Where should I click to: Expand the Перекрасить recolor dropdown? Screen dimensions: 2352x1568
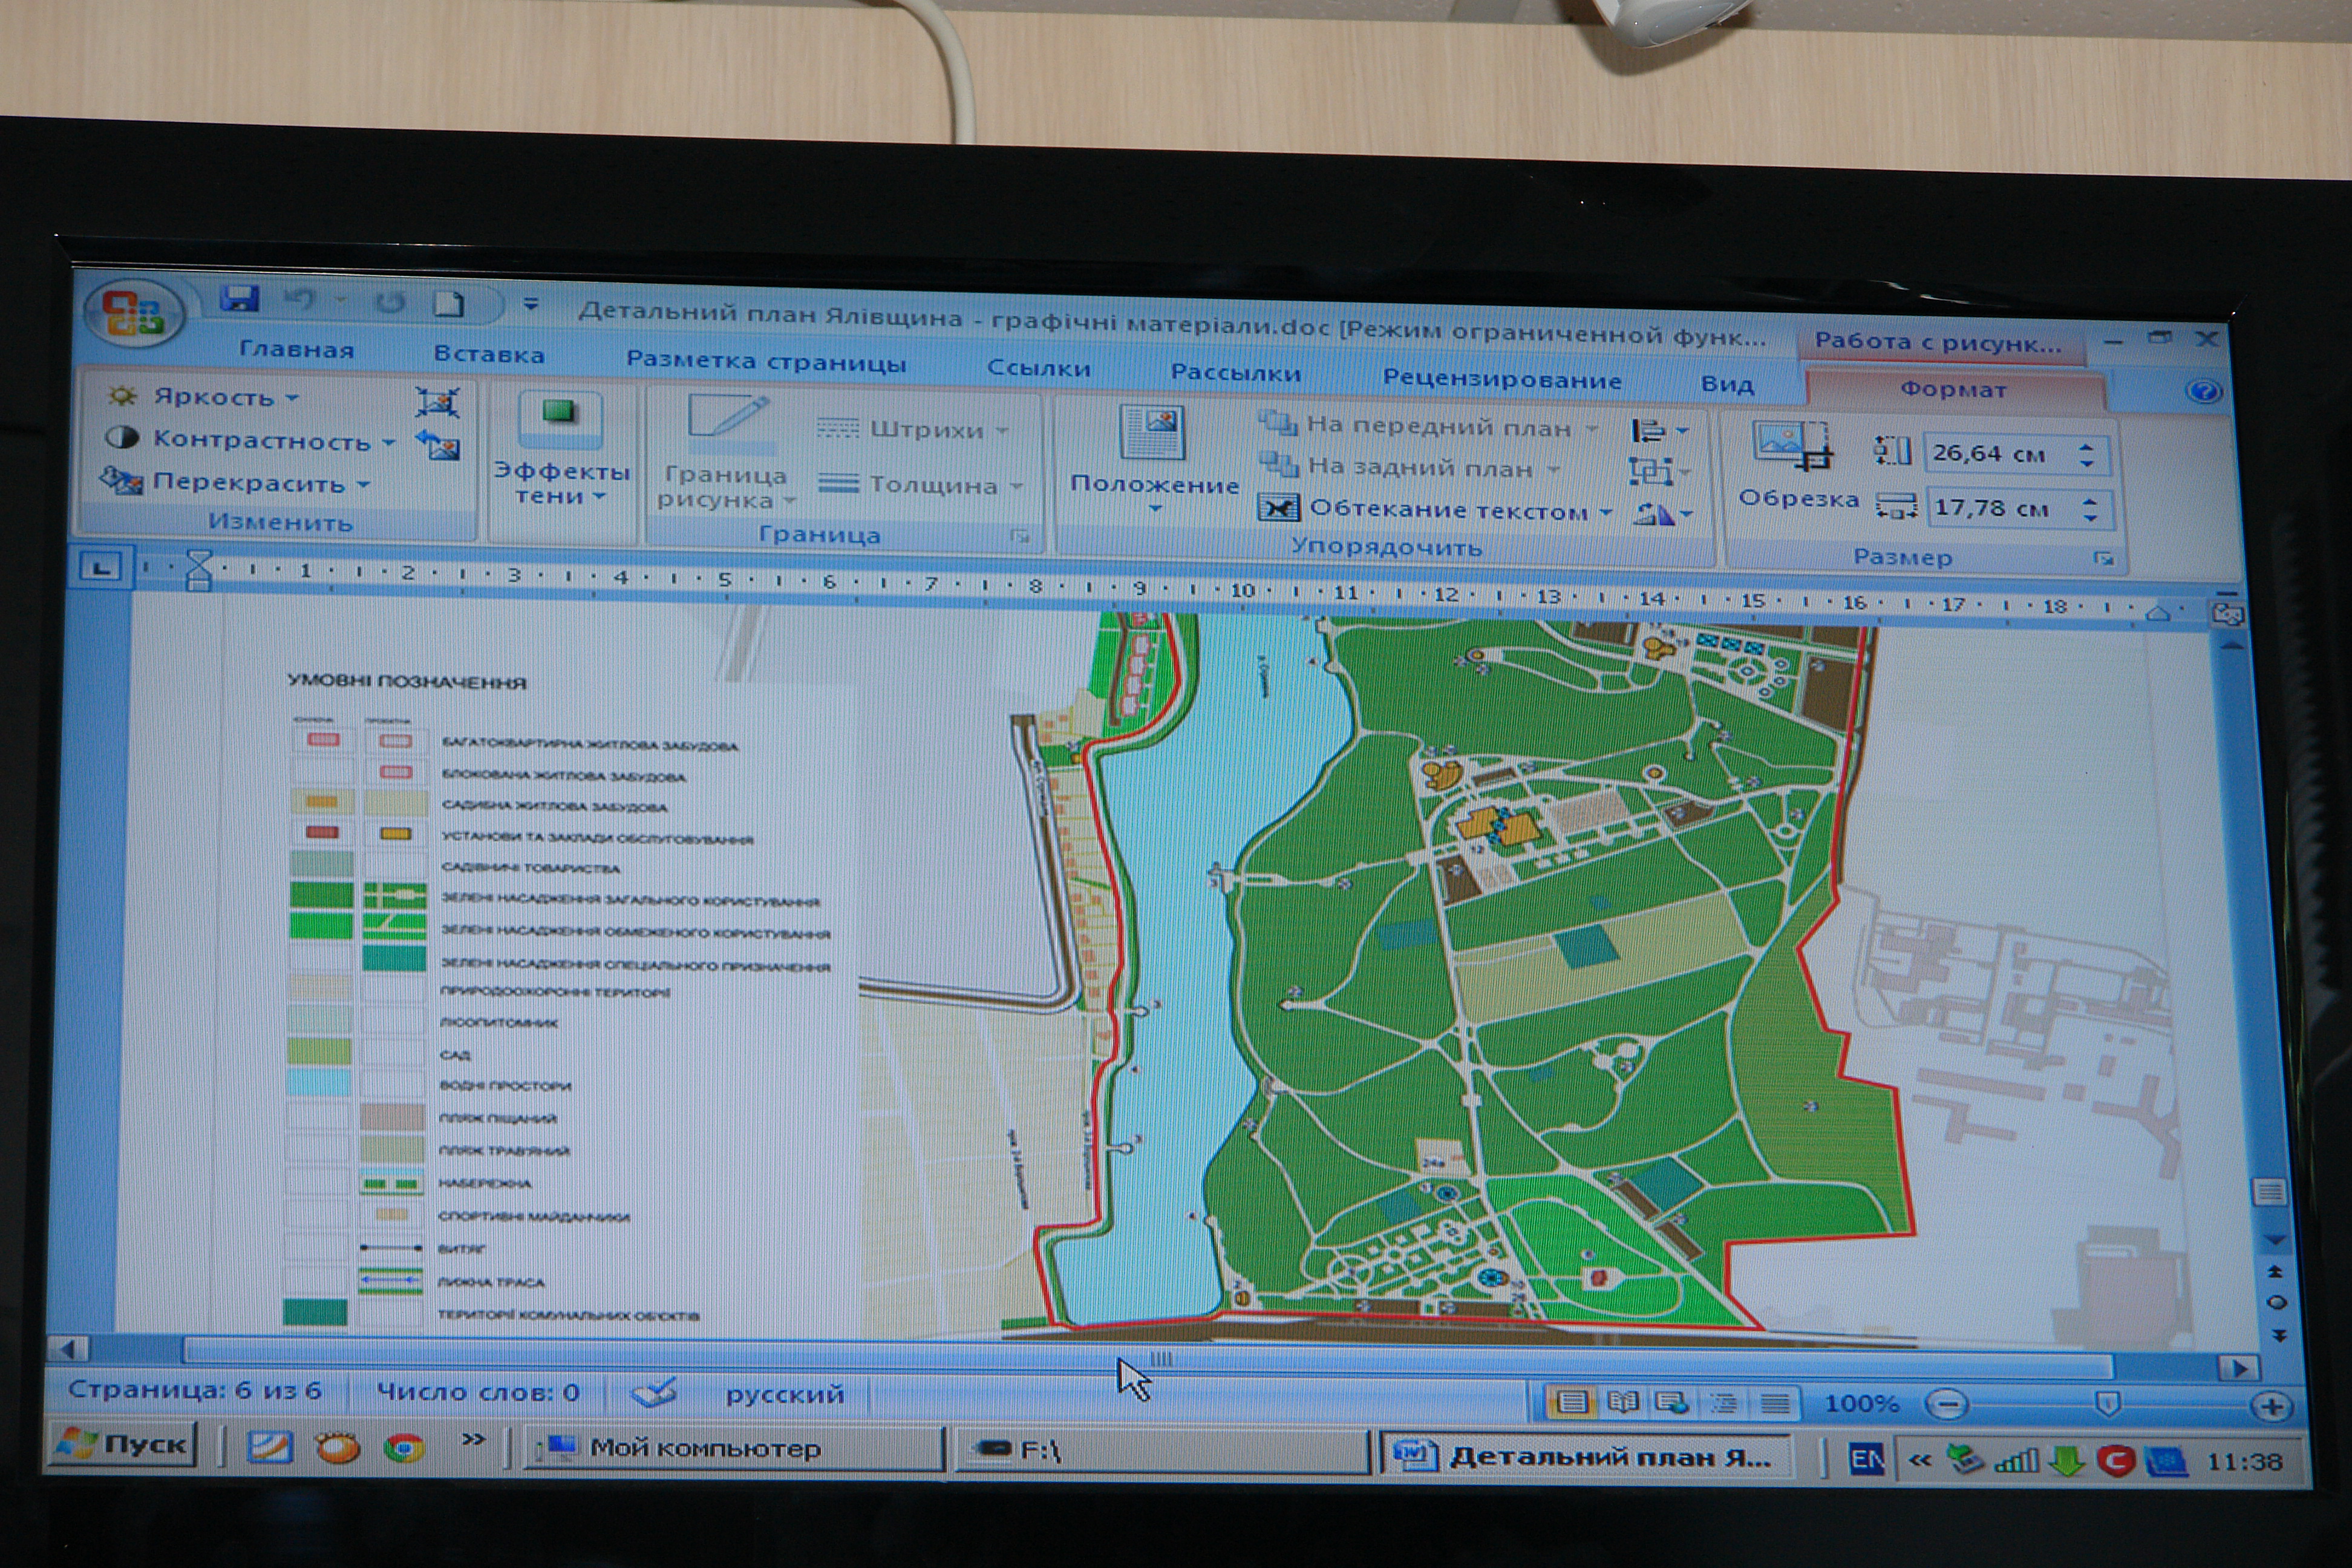click(x=249, y=483)
